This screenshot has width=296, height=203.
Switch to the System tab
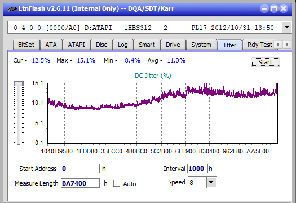tap(201, 45)
